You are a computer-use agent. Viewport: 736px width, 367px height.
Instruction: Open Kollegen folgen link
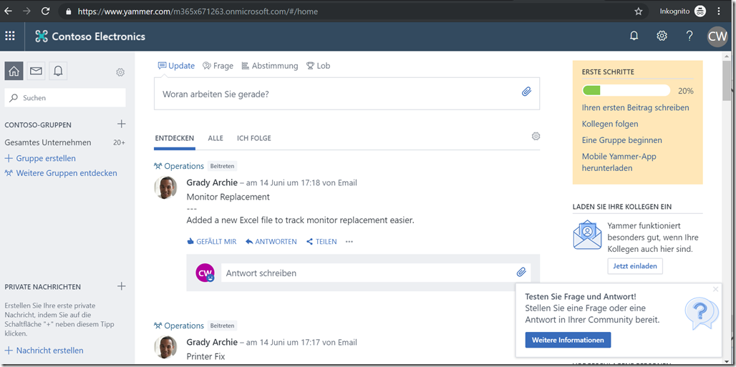tap(610, 124)
